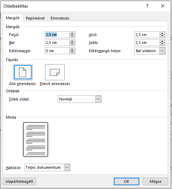Click the Kötésmargó input field
Viewport: 172px width, 189px height.
coord(57,51)
